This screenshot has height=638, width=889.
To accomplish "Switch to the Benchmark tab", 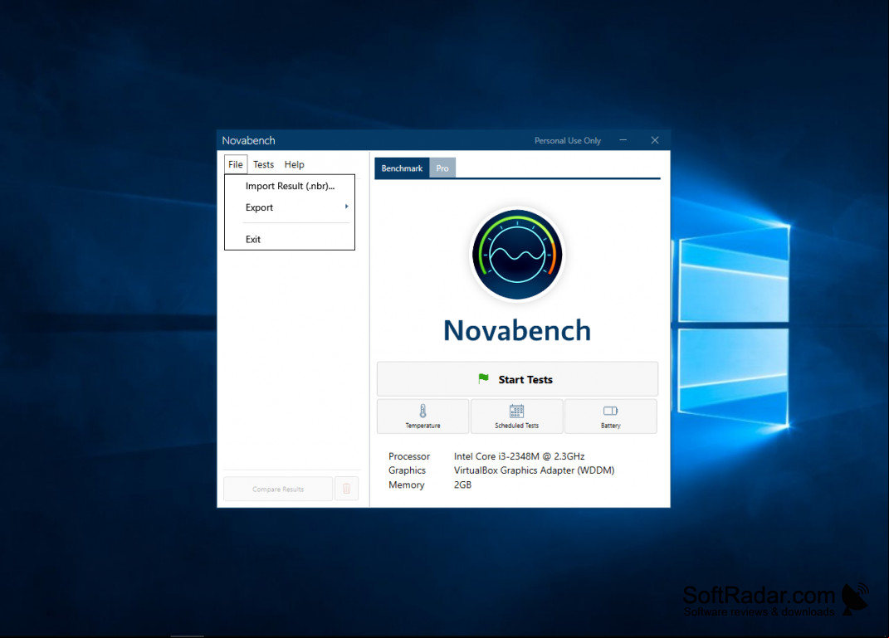I will click(402, 168).
